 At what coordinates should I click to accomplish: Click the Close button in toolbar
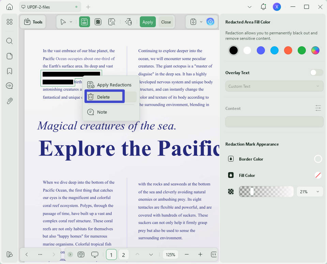(166, 22)
